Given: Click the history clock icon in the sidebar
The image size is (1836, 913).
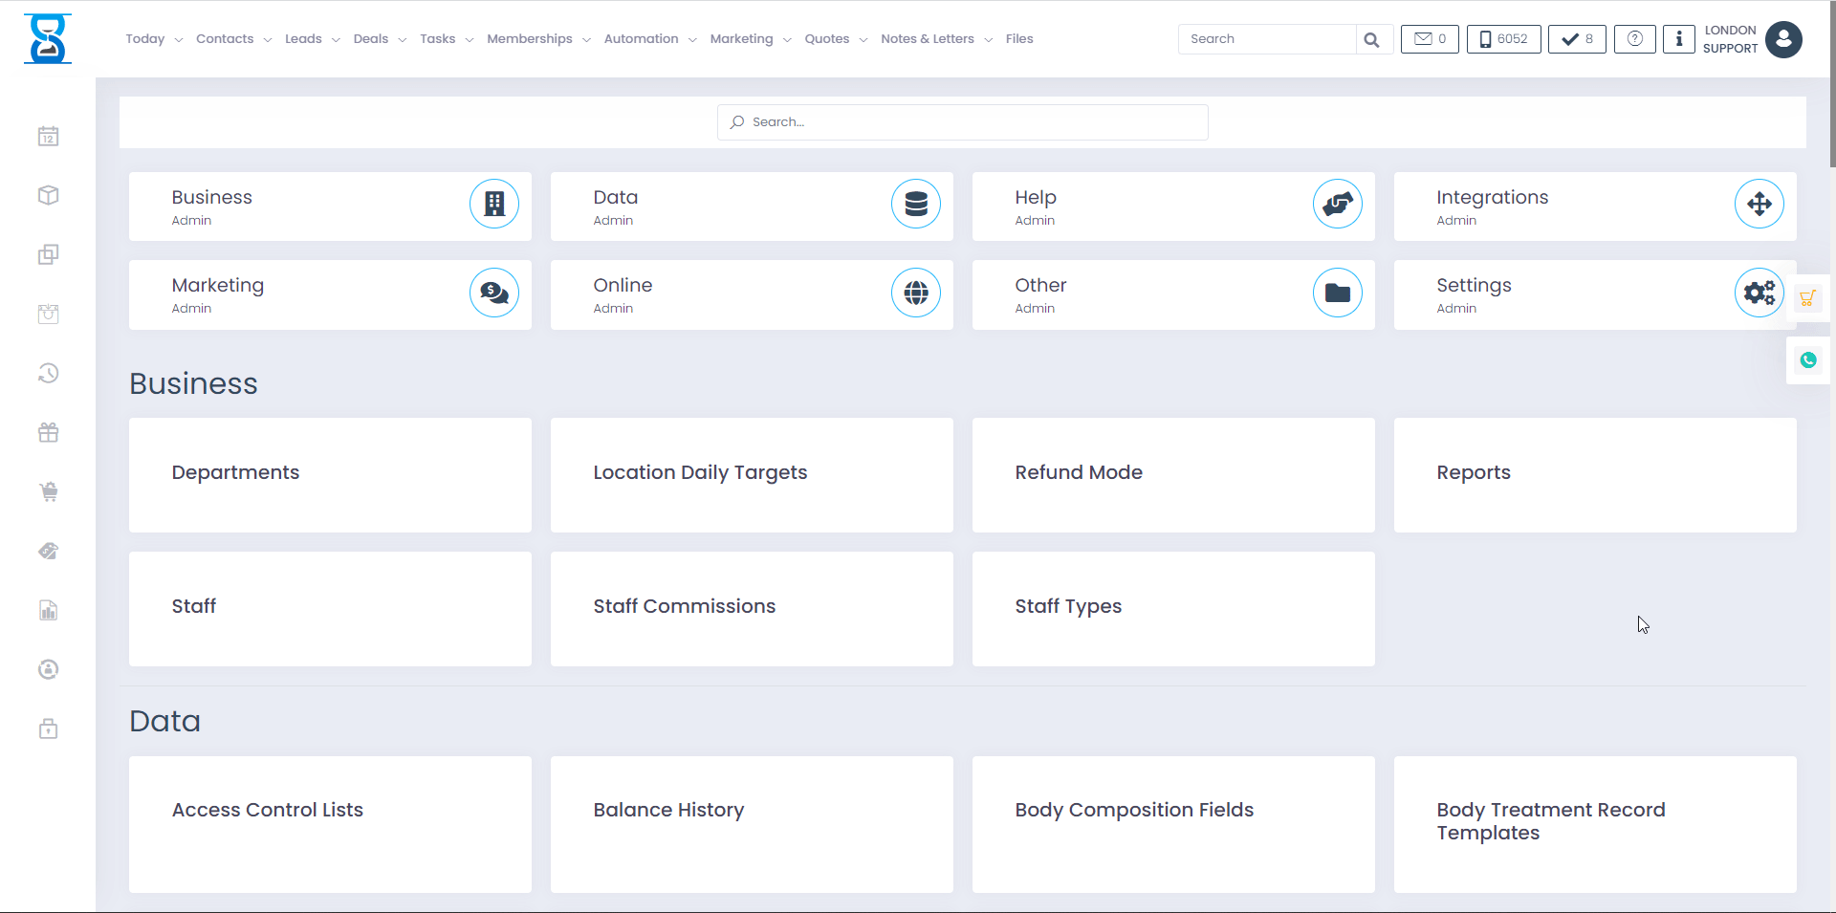Looking at the screenshot, I should 48,373.
